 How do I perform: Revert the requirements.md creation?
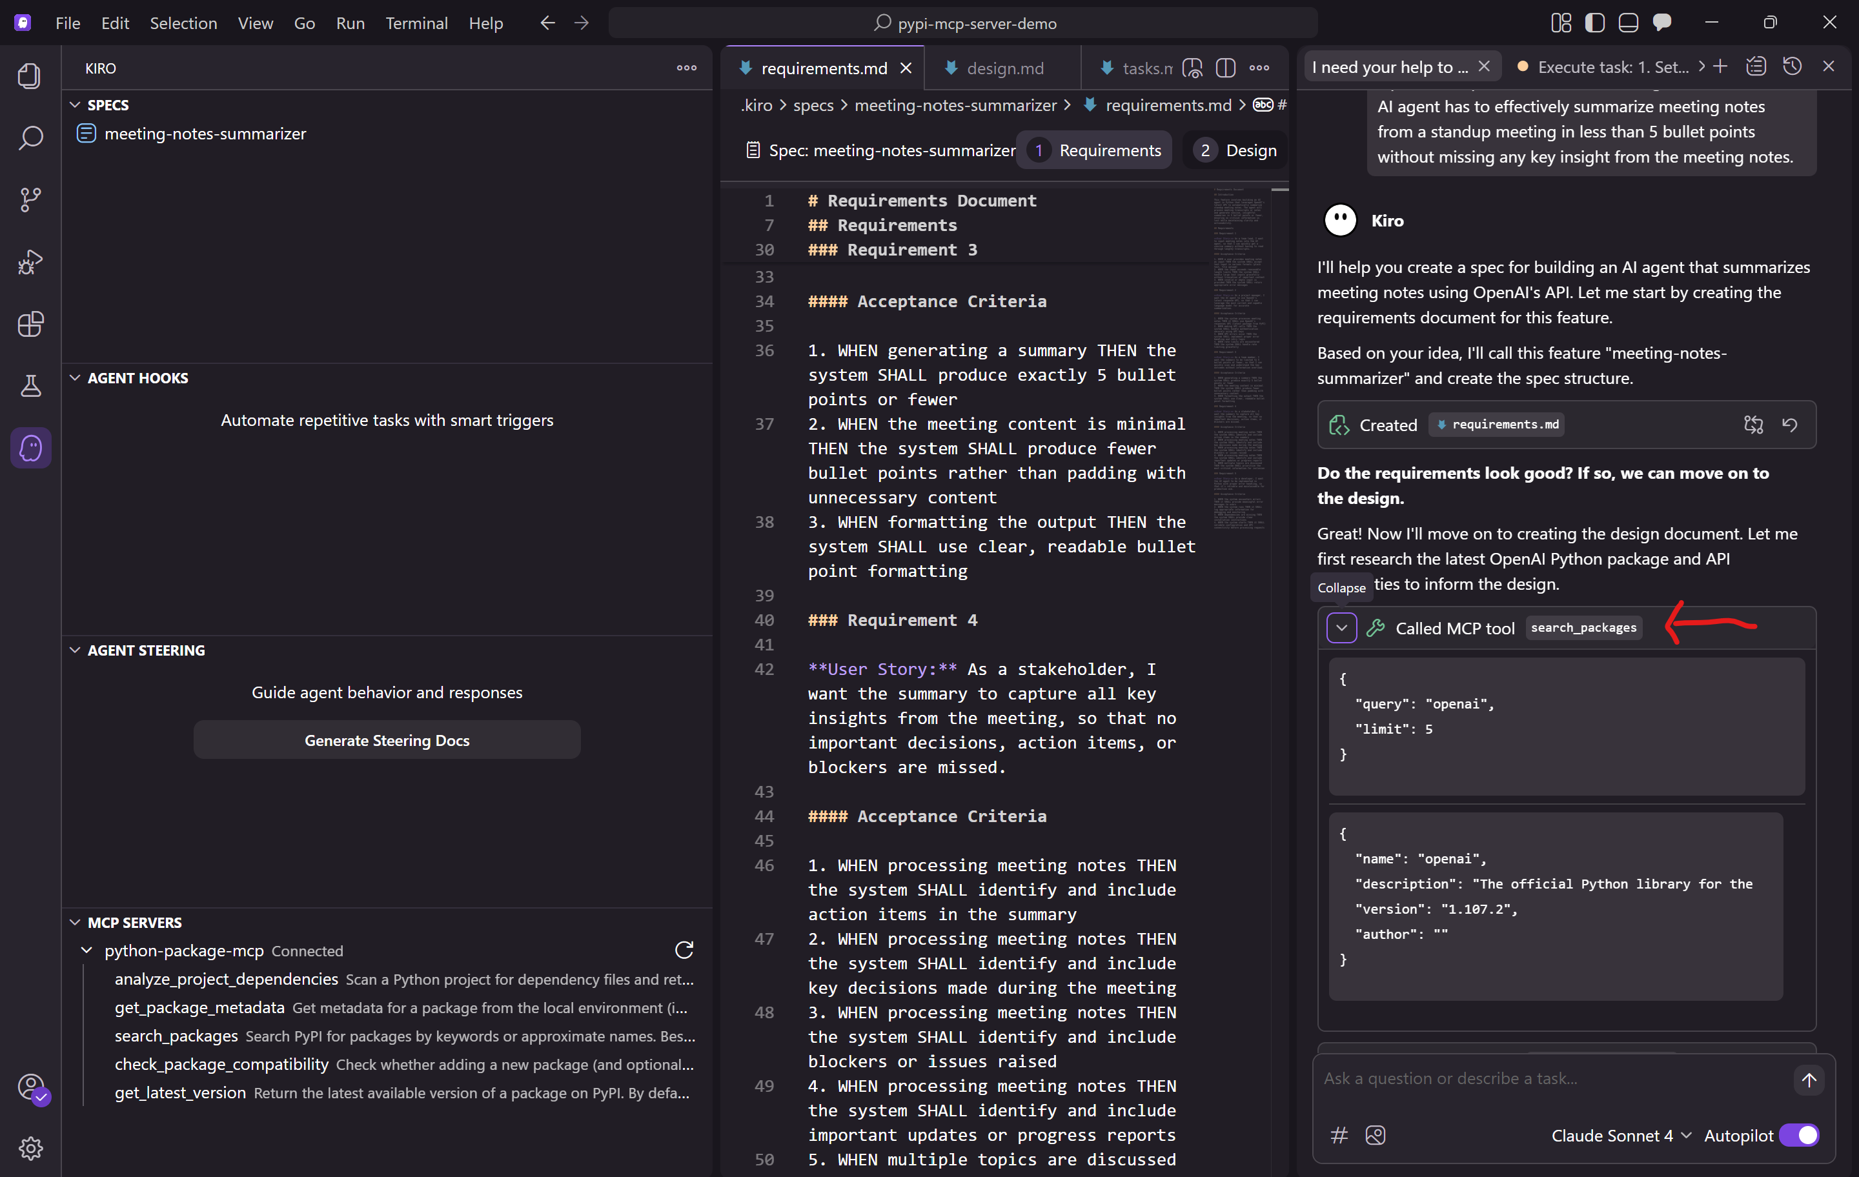coord(1789,425)
